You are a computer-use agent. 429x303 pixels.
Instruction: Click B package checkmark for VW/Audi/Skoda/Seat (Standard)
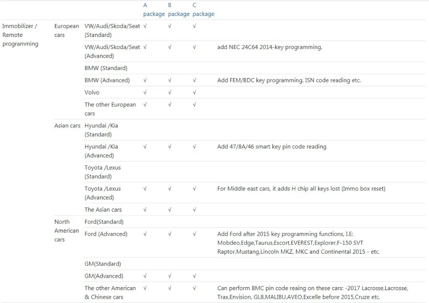tap(169, 26)
